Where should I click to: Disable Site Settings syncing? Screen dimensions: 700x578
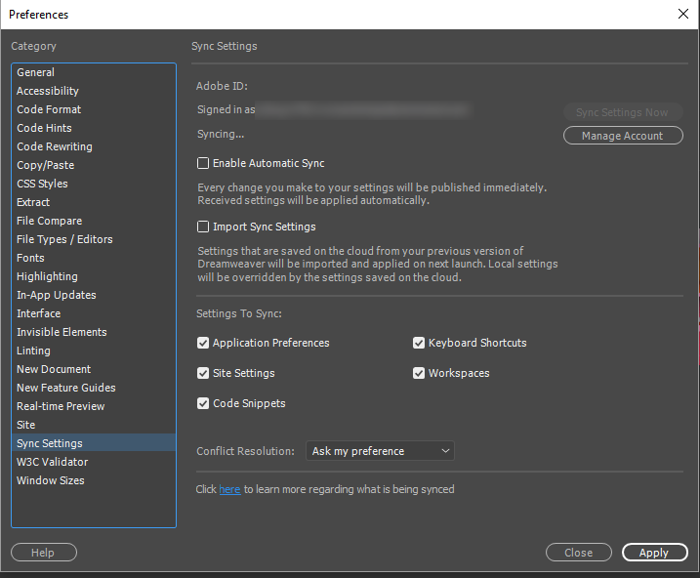(x=203, y=374)
